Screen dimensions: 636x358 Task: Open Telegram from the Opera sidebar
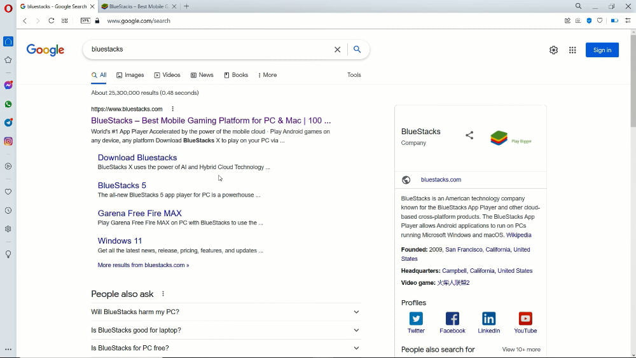(x=8, y=123)
